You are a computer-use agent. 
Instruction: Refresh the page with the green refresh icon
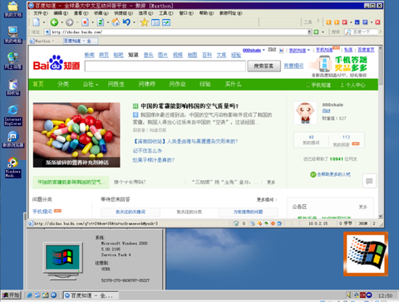tap(101, 22)
